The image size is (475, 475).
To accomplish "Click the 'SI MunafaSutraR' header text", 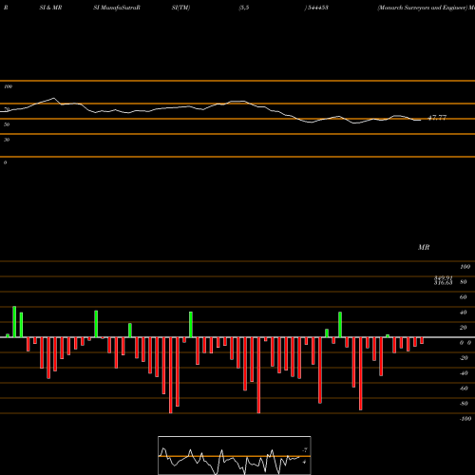I will [x=117, y=8].
